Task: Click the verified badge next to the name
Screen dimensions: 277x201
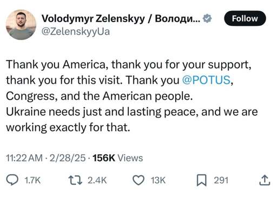Action: click(207, 18)
